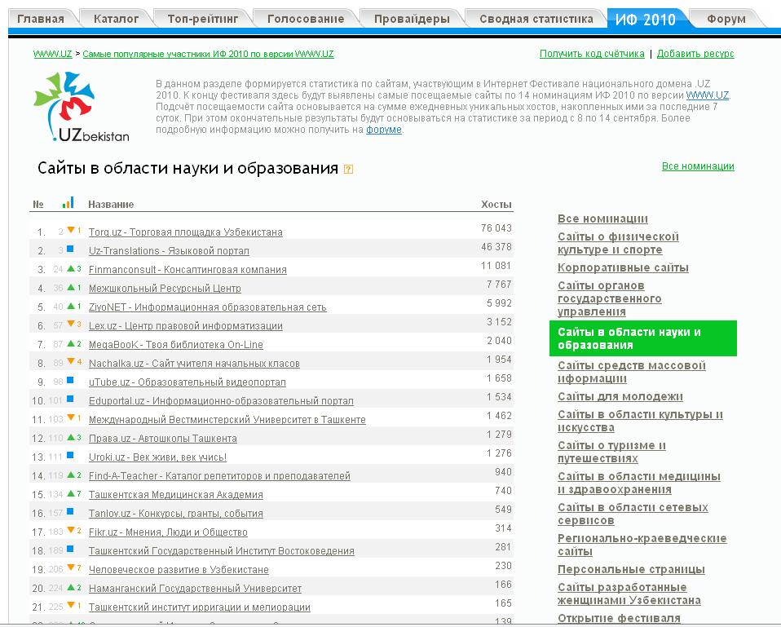Click the 76 043 hosts value
Screen dimensions: 781x627
click(496, 228)
